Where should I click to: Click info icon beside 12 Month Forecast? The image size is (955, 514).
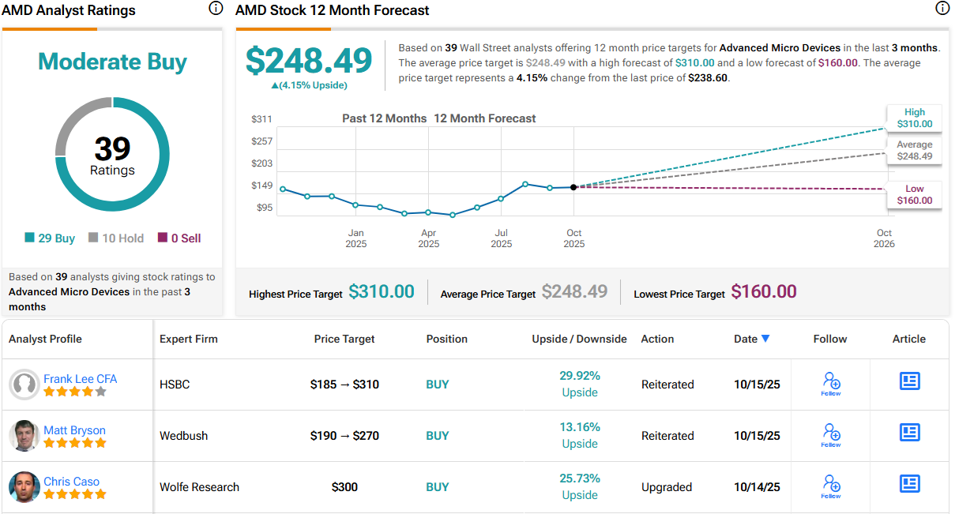942,9
